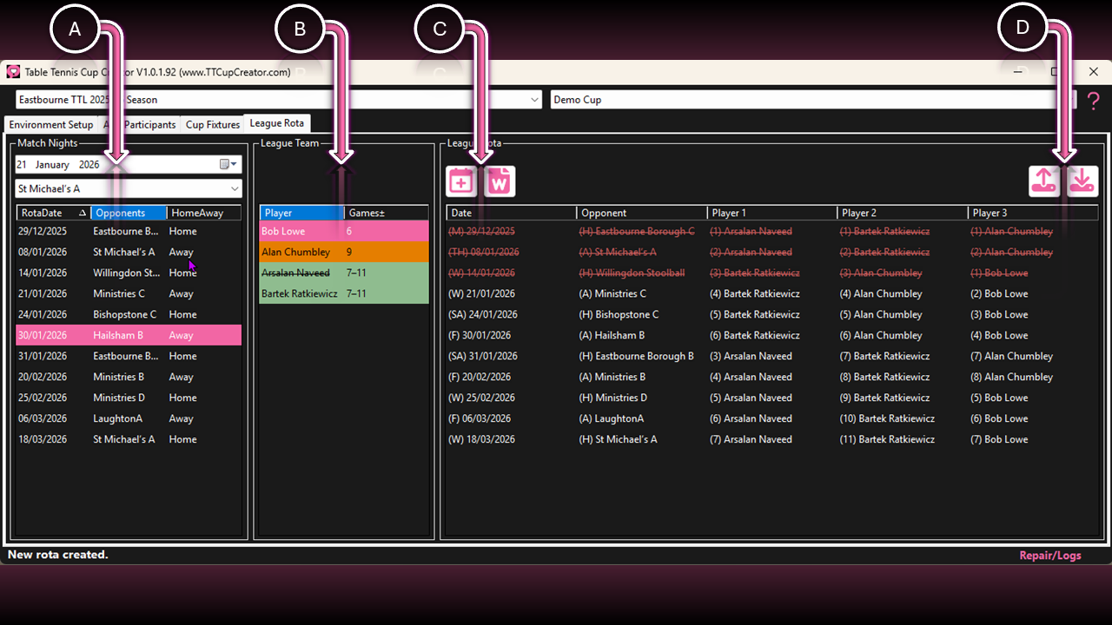Click the Opponents column header in Match Nights
The height and width of the screenshot is (625, 1112).
pyautogui.click(x=129, y=213)
